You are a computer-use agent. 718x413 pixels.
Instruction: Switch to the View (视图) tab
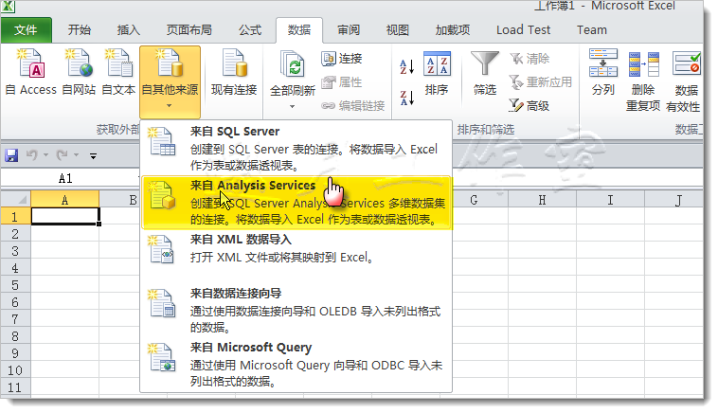click(398, 30)
